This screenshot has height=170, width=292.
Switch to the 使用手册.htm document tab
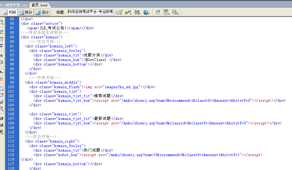click(14, 5)
